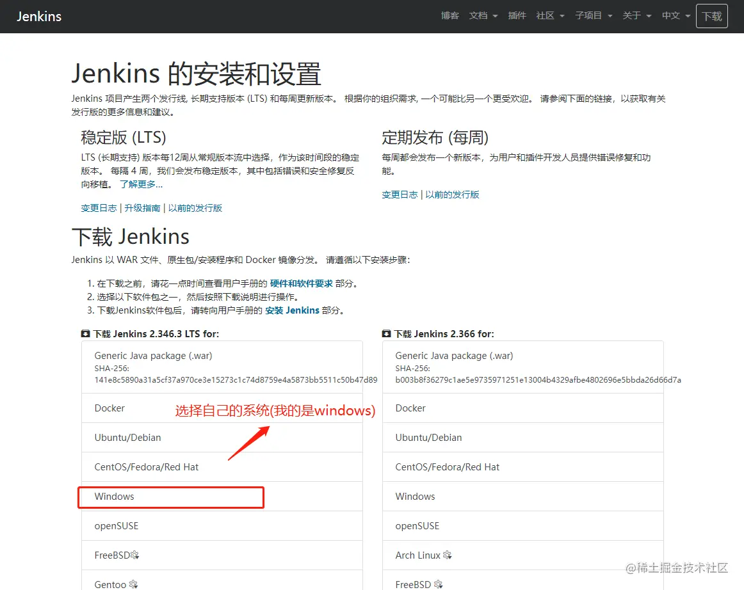The image size is (744, 590).
Task: Click the 下载 button in navbar
Action: click(x=712, y=16)
